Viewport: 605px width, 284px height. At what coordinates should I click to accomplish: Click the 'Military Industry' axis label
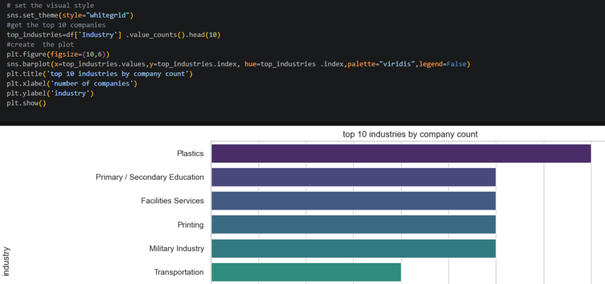pos(177,249)
